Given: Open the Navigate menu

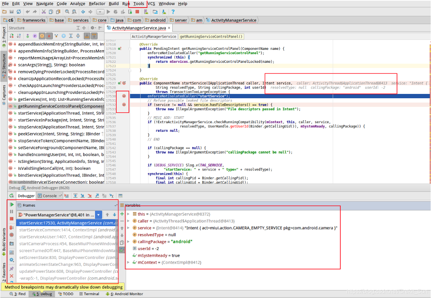Looking at the screenshot, I should point(45,4).
